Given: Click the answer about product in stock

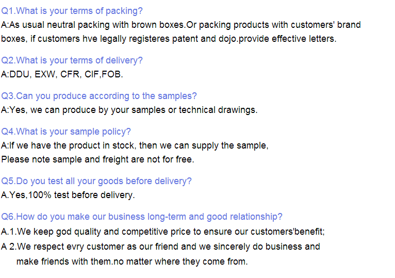Looking at the screenshot, I should [x=135, y=145].
